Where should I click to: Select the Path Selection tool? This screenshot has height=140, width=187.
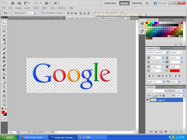click(4, 91)
